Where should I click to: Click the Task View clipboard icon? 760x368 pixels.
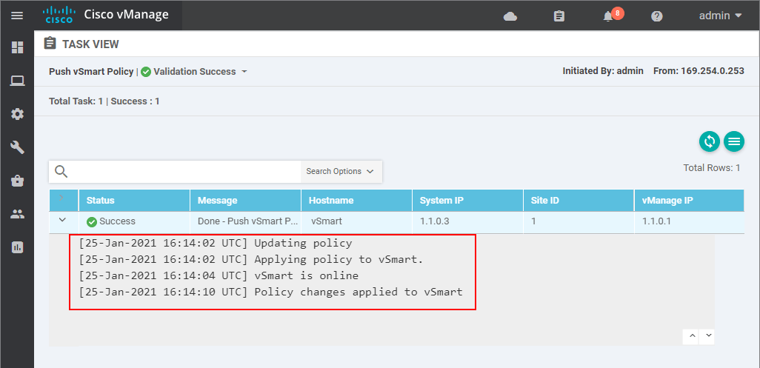(50, 44)
